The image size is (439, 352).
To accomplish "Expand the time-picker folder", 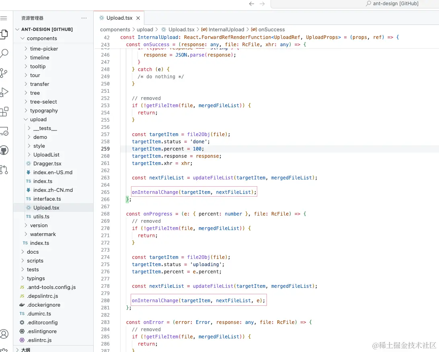I will 53,49.
